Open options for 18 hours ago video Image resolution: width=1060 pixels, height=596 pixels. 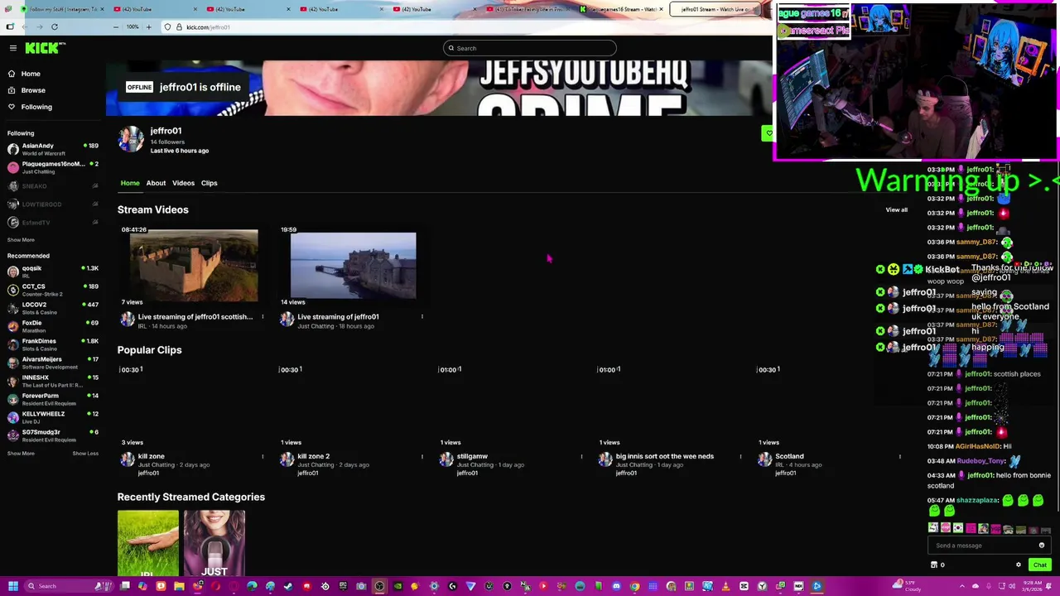click(422, 316)
